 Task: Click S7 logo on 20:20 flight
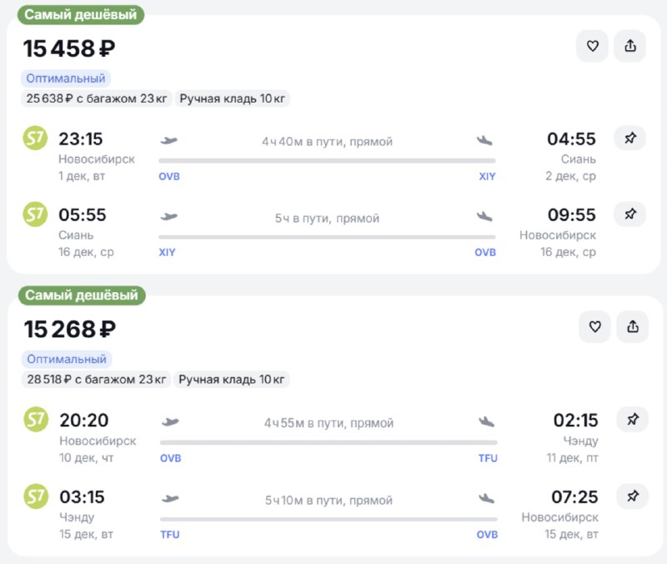point(36,420)
